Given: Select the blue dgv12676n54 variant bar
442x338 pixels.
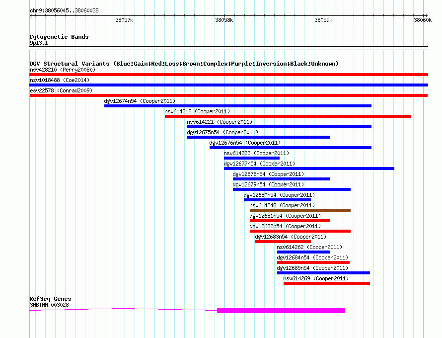Looking at the screenshot, I should point(291,148).
